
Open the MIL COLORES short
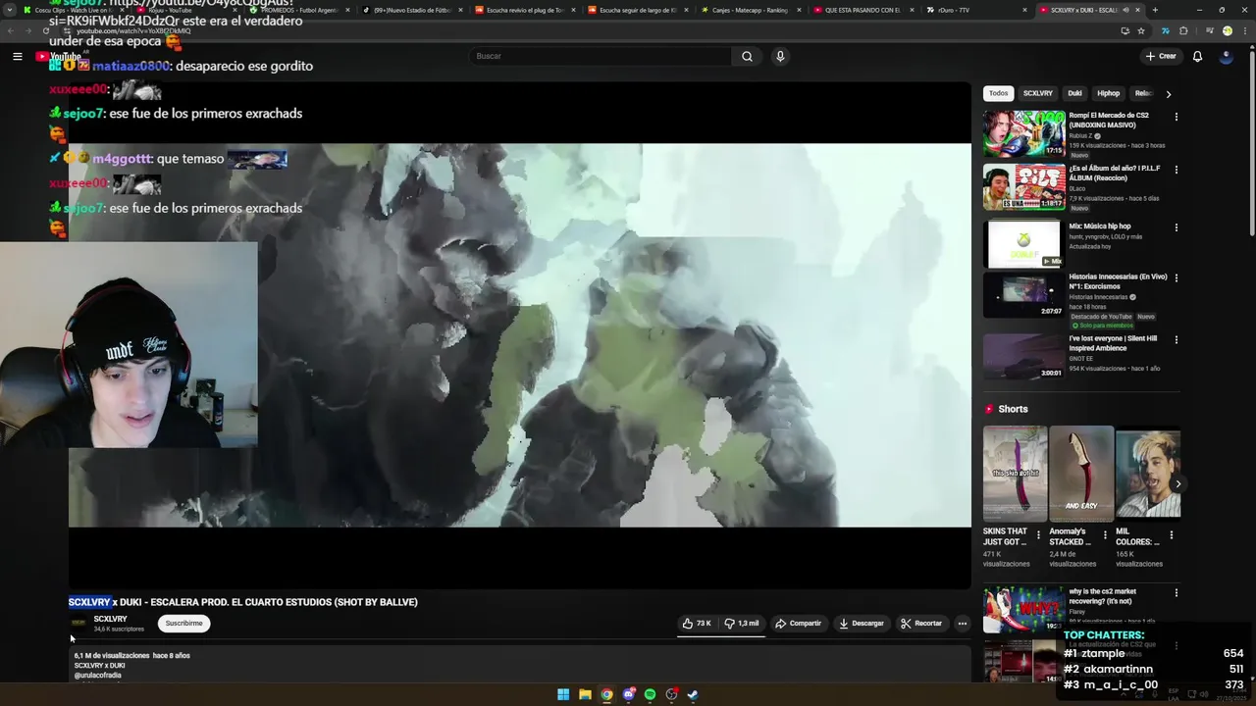pos(1148,473)
